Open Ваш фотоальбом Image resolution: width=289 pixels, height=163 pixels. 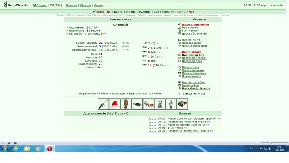[x=193, y=82]
